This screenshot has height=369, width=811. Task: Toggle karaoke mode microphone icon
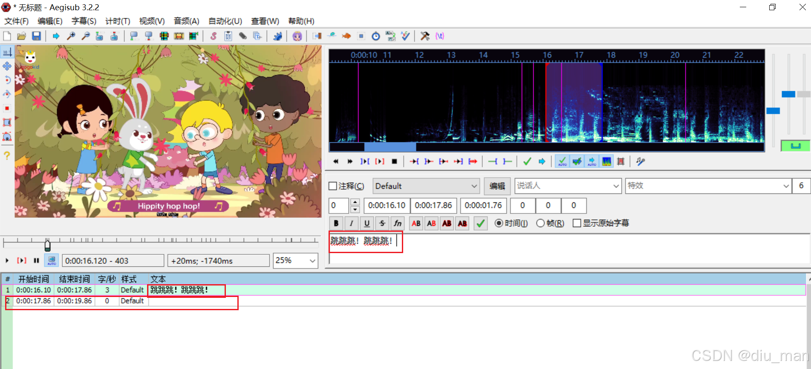(641, 161)
